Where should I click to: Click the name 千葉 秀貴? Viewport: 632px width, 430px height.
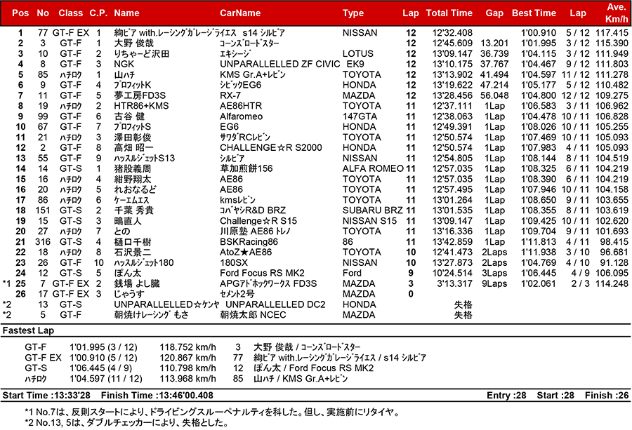click(134, 210)
